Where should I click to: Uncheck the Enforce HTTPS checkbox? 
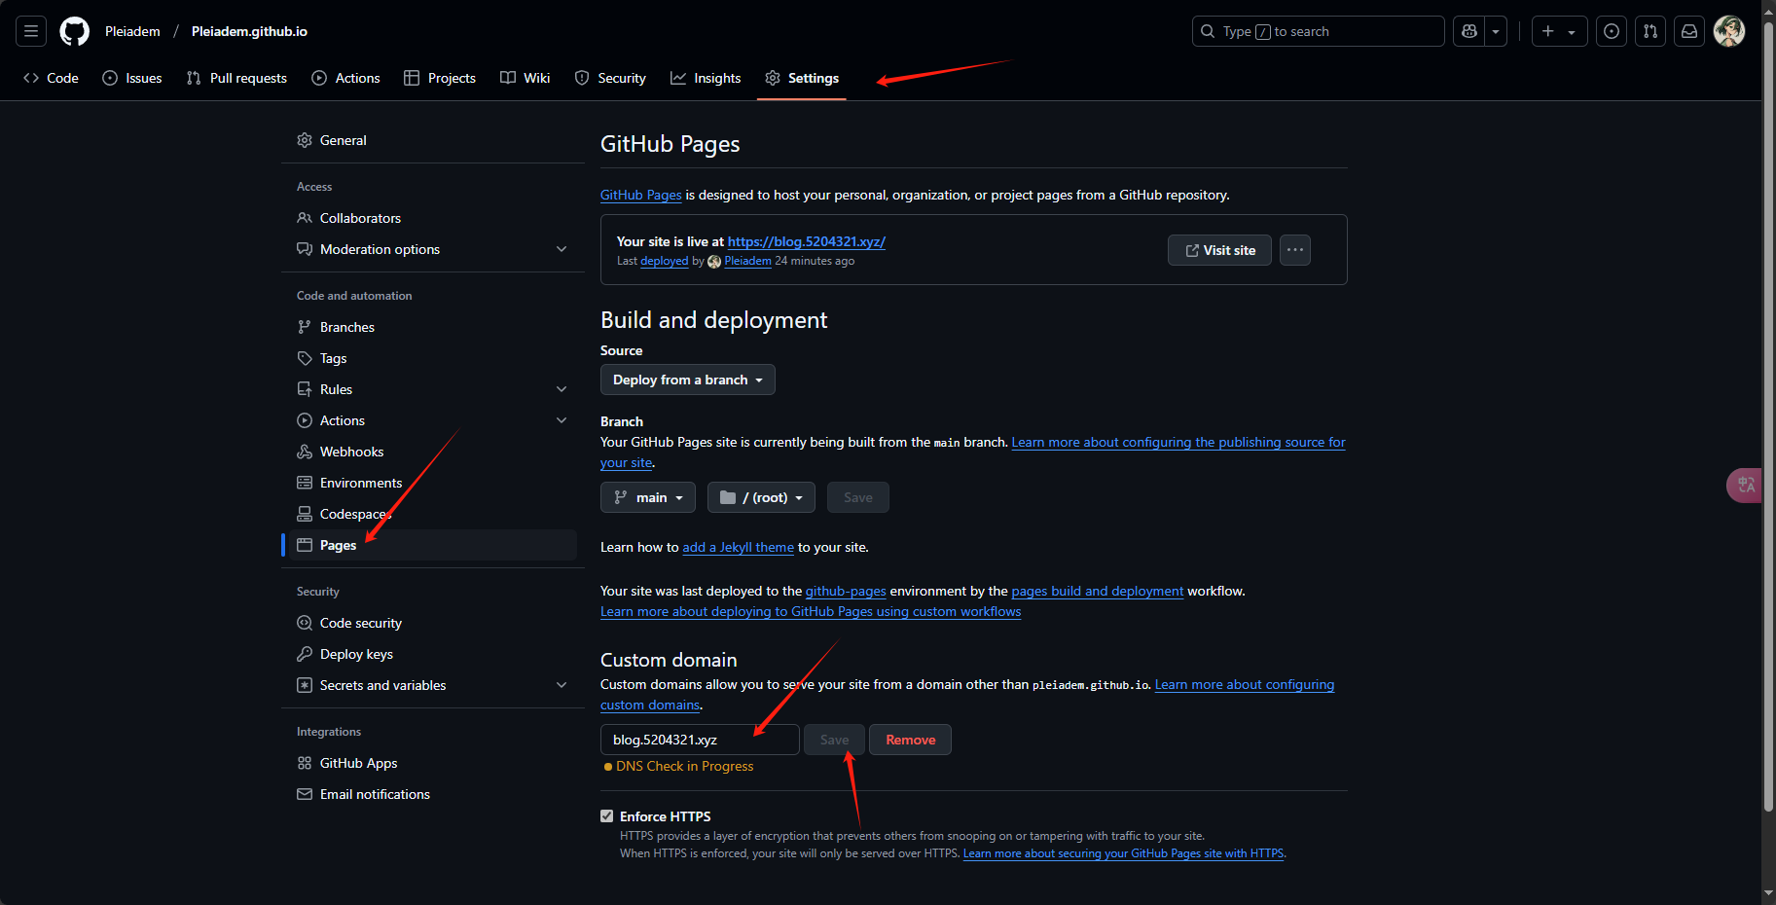pos(607,816)
